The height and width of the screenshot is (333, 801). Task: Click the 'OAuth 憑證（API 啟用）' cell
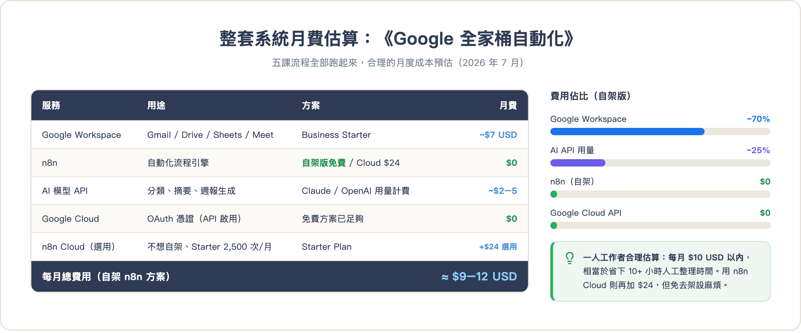click(195, 219)
